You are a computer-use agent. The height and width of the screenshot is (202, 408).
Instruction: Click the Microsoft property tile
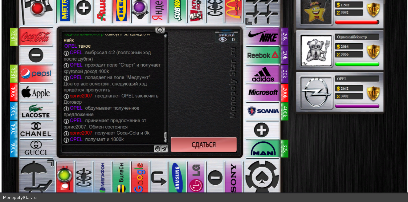coord(263,93)
